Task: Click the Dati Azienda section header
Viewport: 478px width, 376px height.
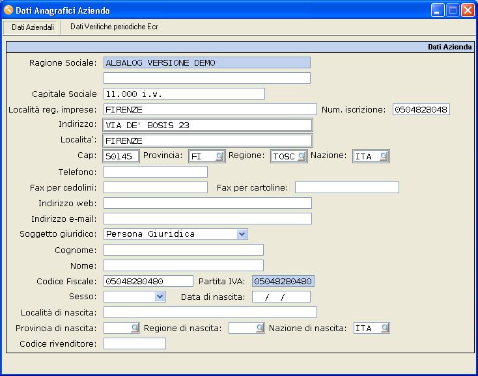Action: click(240, 47)
